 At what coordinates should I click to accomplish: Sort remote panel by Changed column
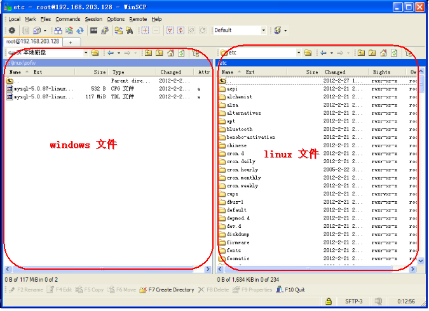click(344, 72)
